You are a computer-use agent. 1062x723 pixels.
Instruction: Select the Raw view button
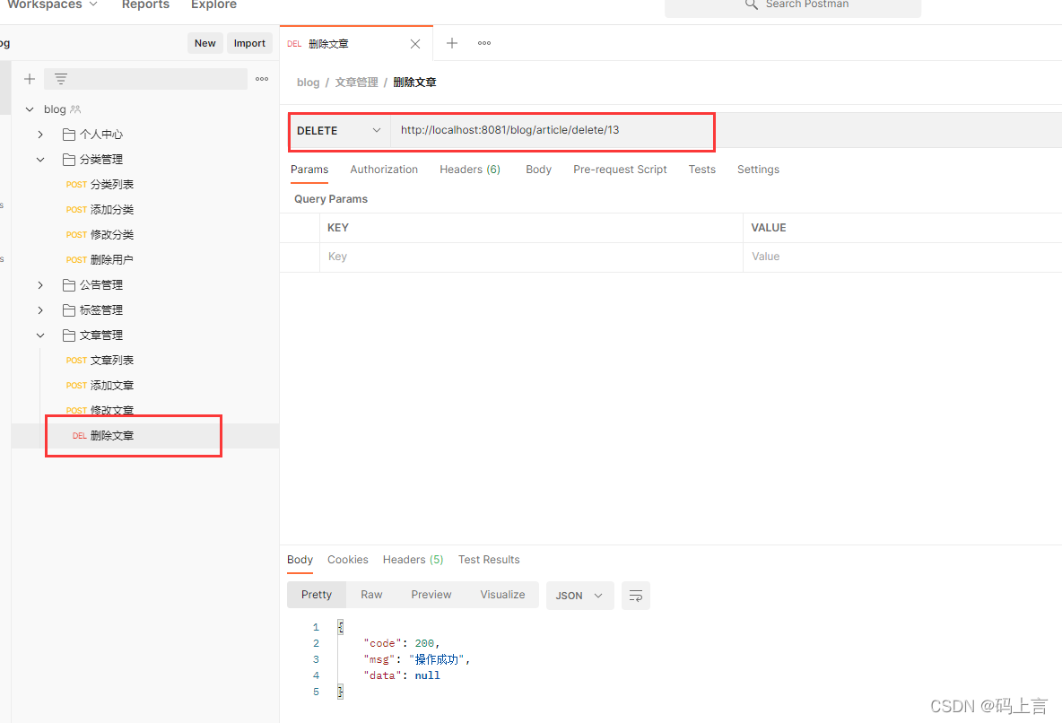pyautogui.click(x=371, y=594)
